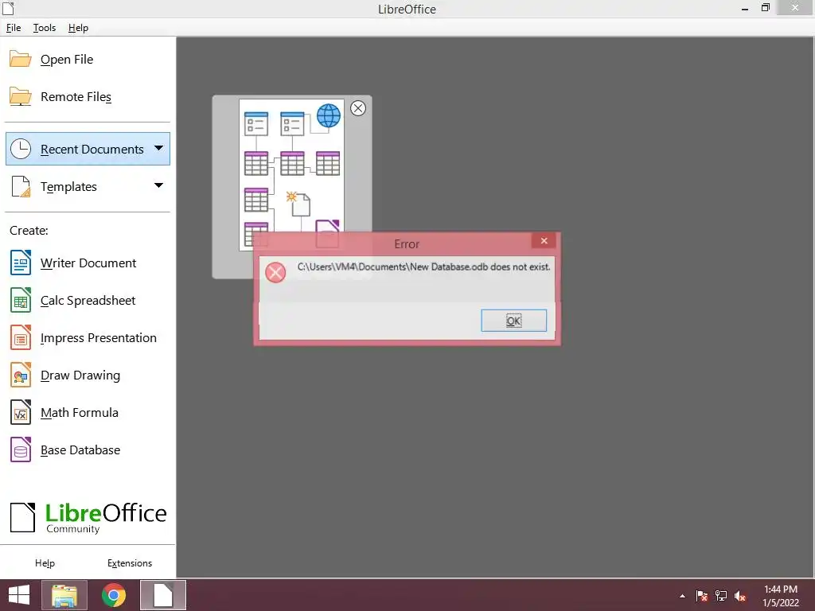Open the File menu
The image size is (815, 611).
coord(14,28)
